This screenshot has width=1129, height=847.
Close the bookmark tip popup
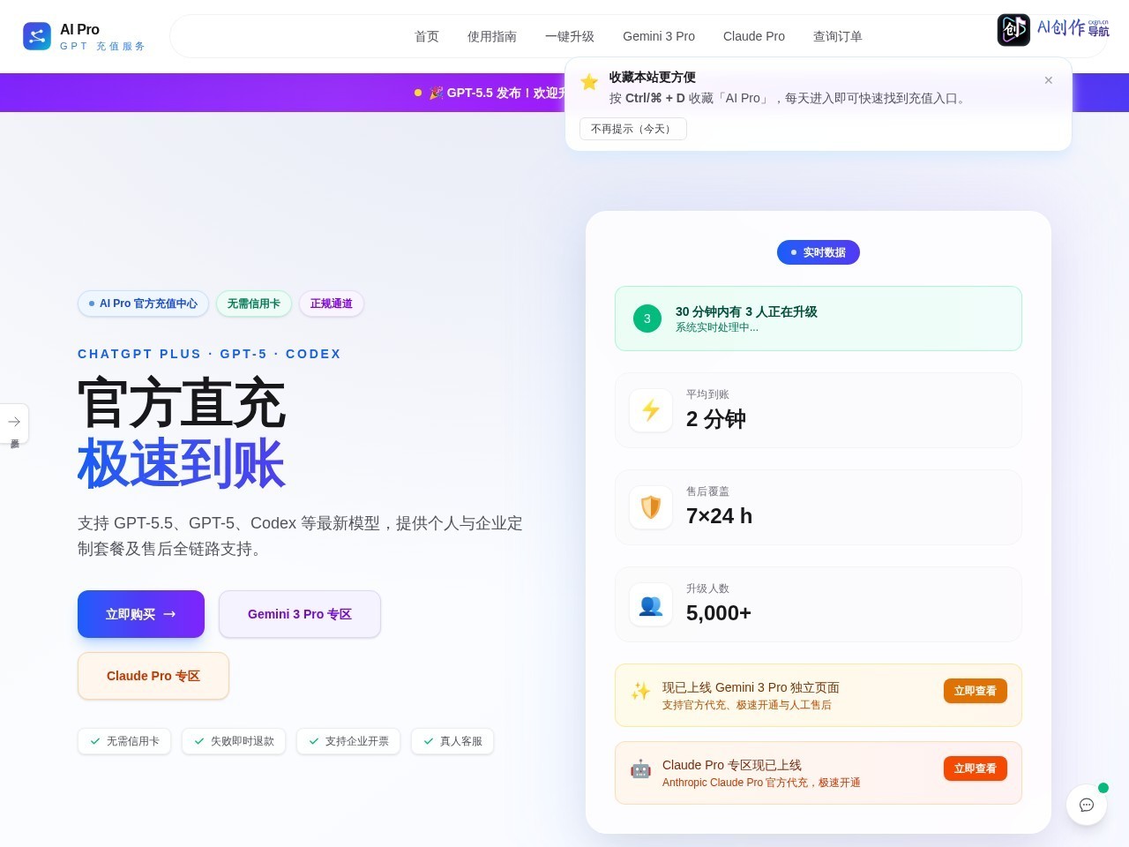(x=1049, y=80)
